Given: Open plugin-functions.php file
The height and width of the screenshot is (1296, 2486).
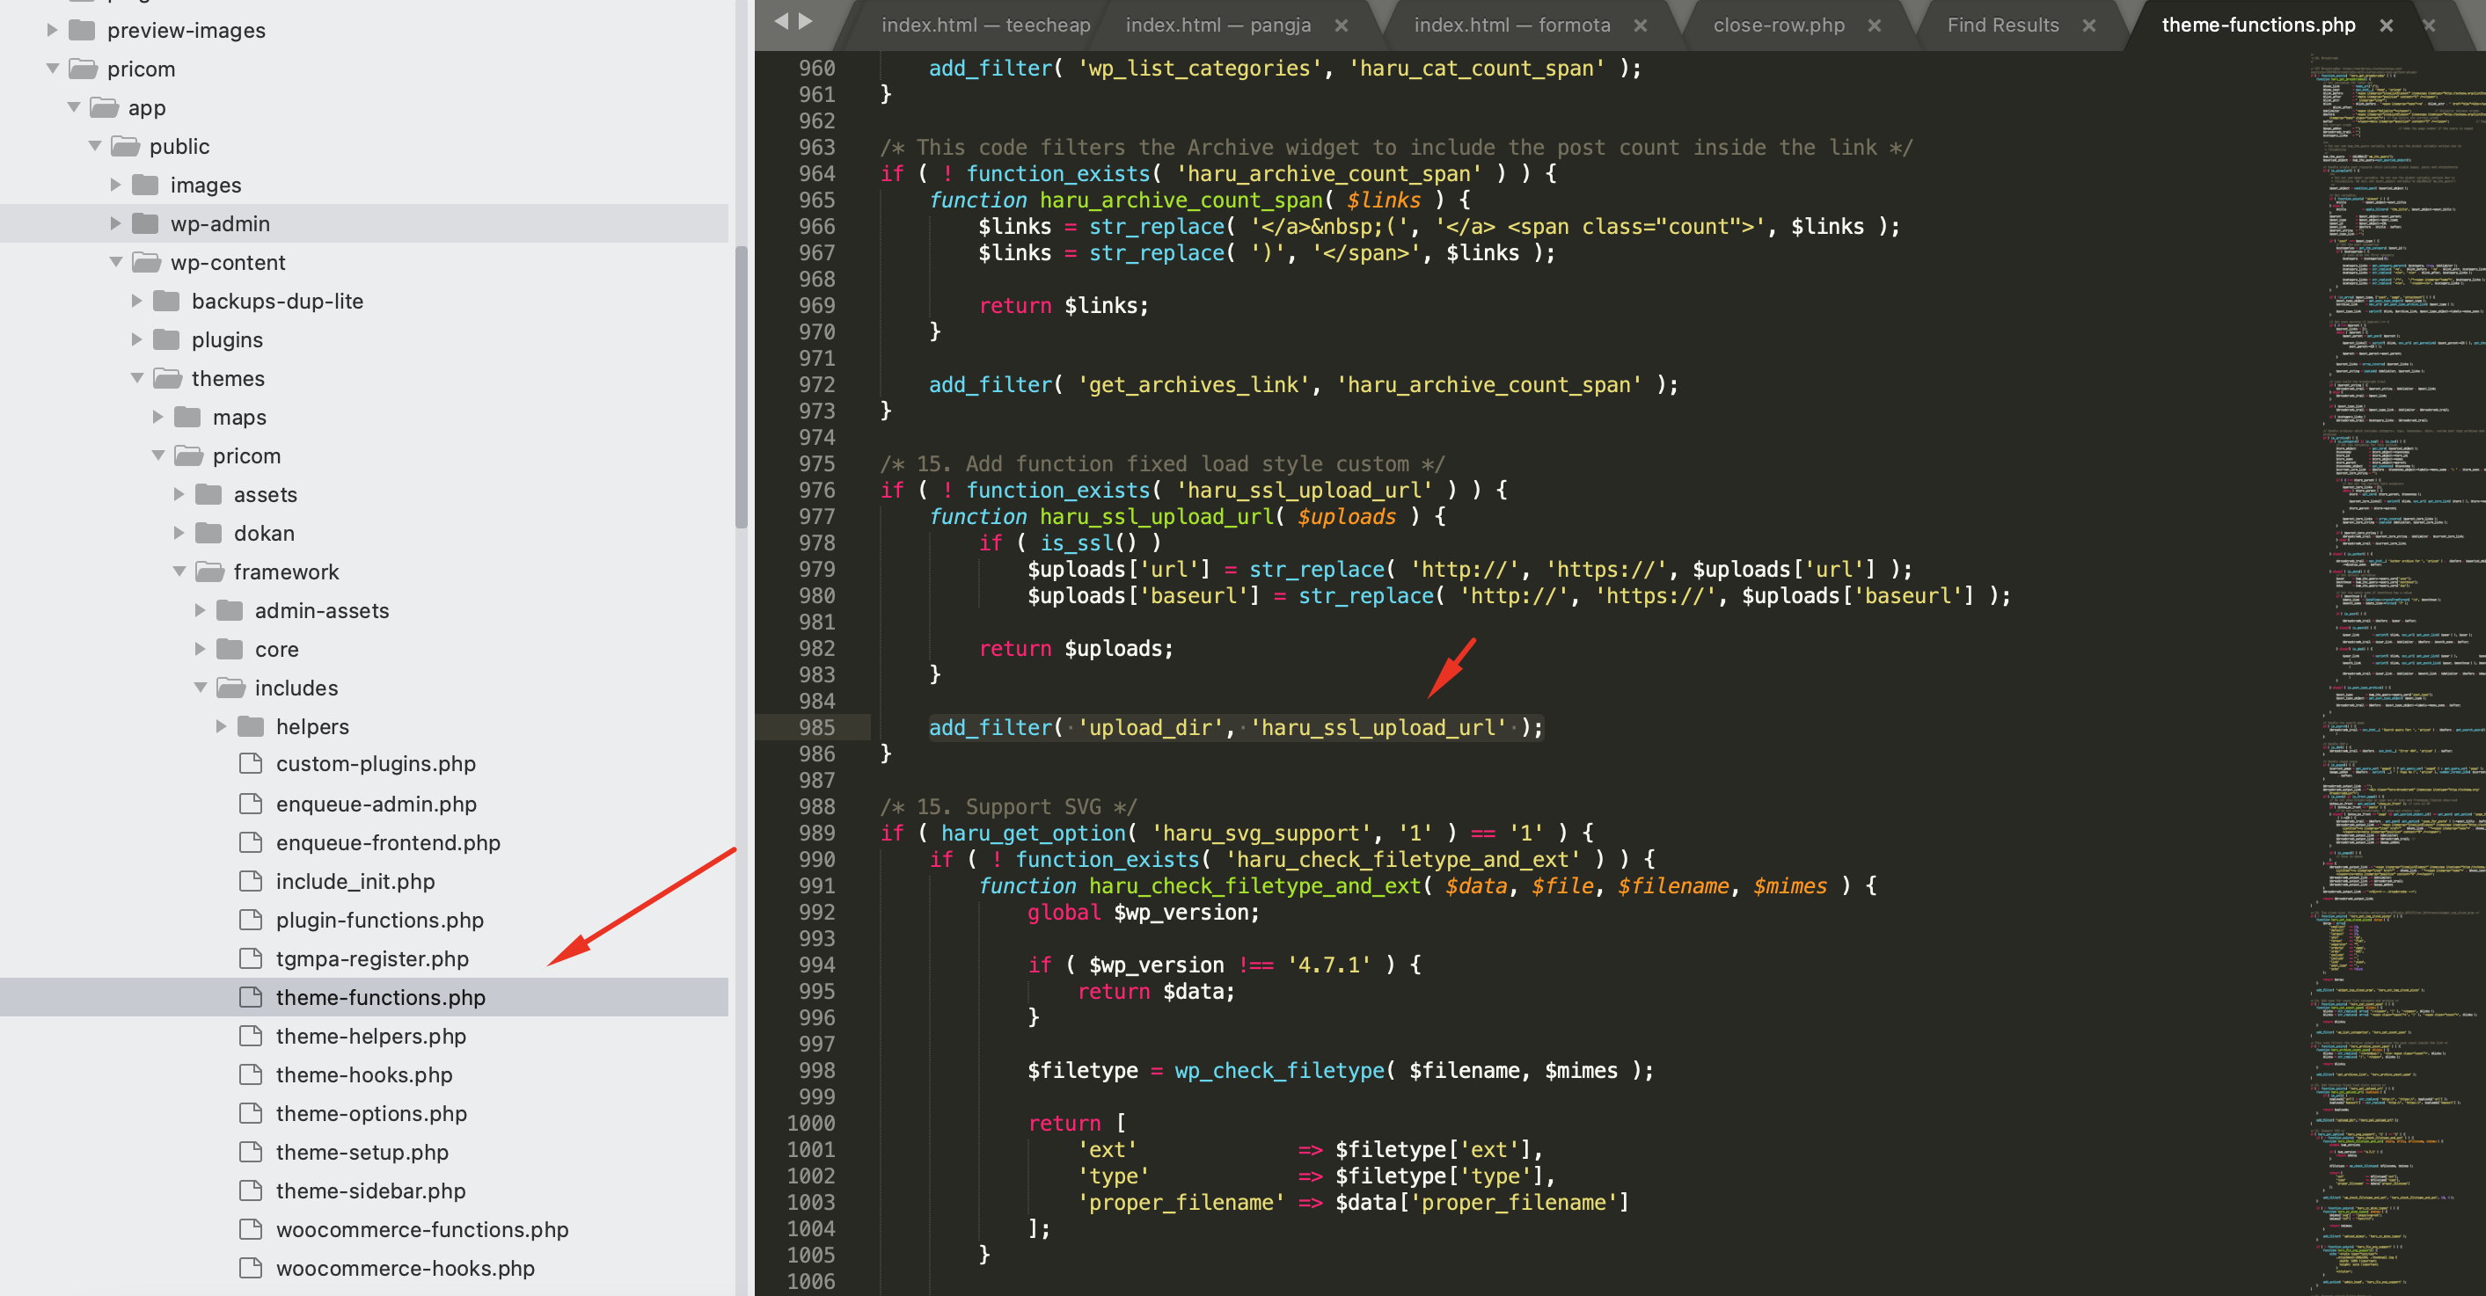Looking at the screenshot, I should (379, 920).
